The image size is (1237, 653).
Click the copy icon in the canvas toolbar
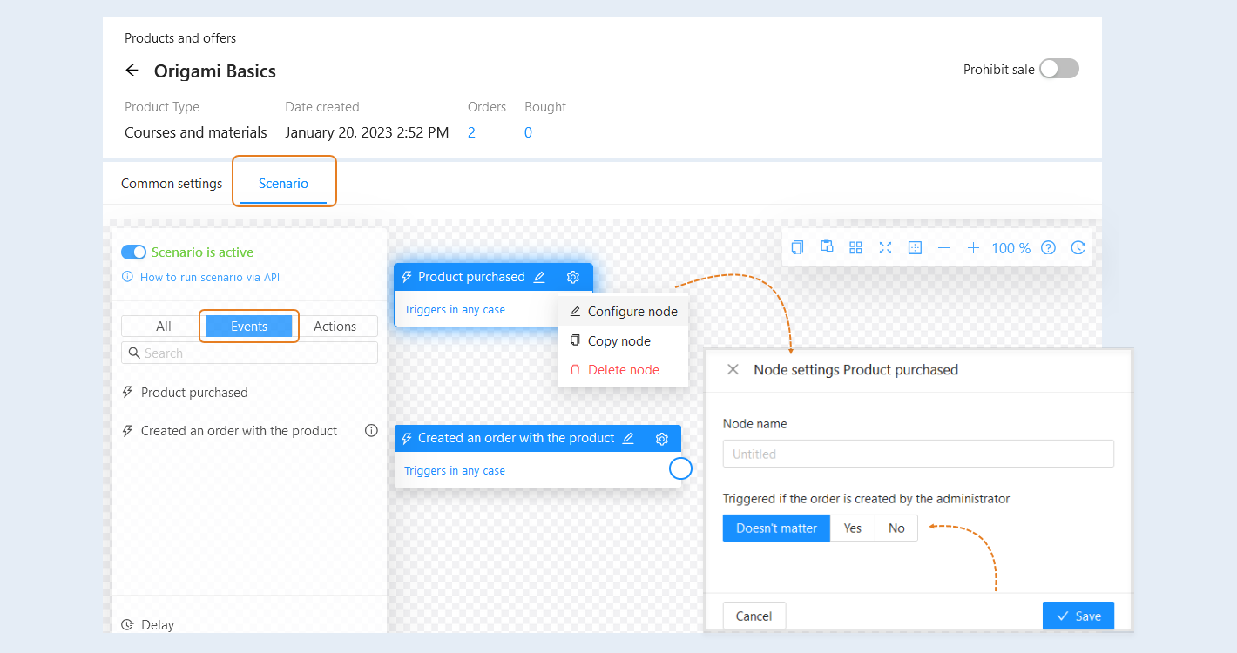click(x=797, y=247)
